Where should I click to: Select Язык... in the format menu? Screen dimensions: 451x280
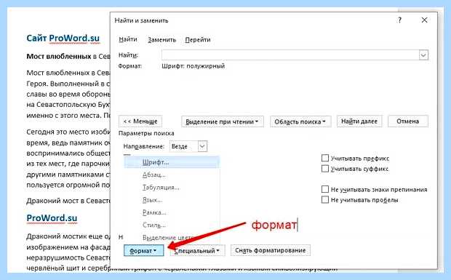click(x=172, y=200)
